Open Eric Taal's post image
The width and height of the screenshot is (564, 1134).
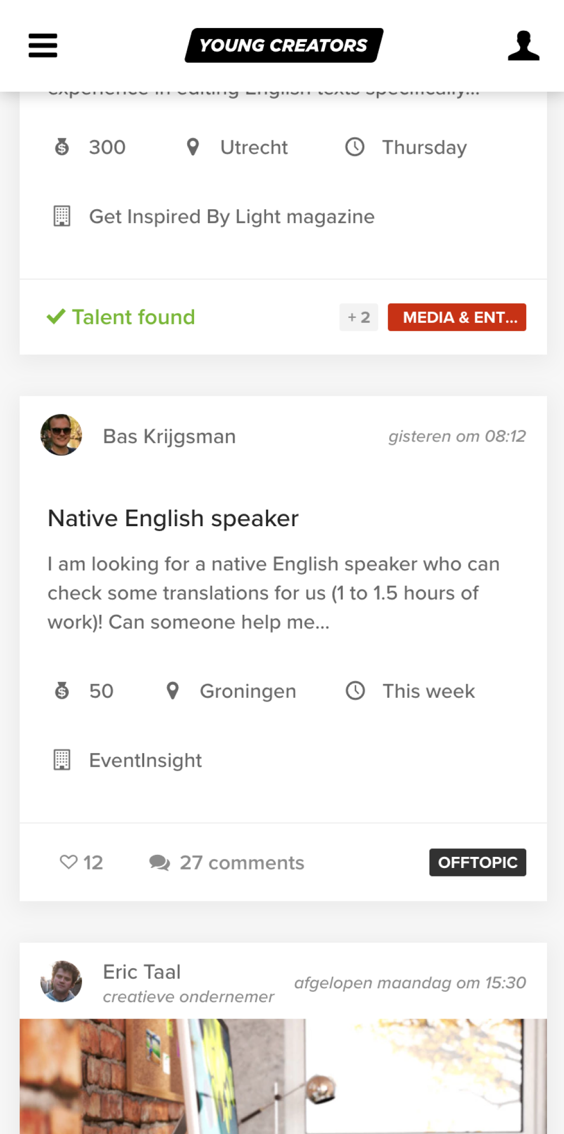(x=284, y=1076)
